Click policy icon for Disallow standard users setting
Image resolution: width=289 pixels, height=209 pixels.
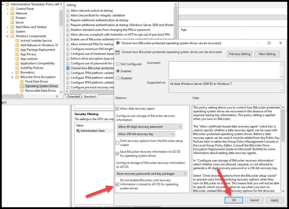[x=68, y=30]
